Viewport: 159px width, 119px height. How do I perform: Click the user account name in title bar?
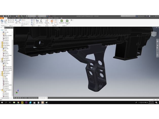tap(141, 16)
